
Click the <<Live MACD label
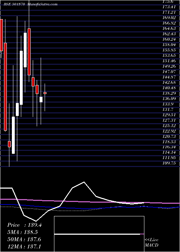[152, 242]
